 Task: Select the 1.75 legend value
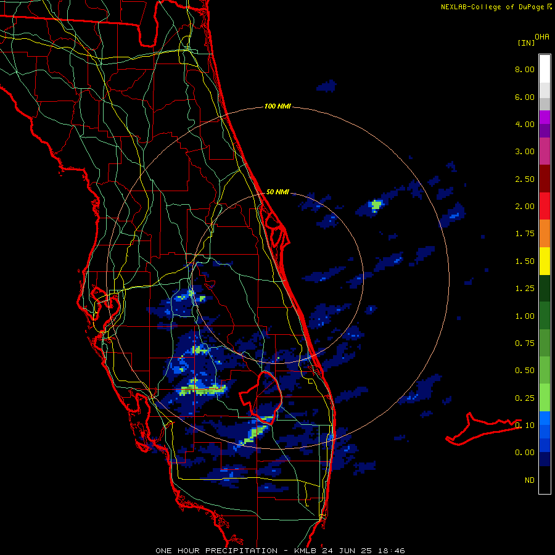[525, 234]
